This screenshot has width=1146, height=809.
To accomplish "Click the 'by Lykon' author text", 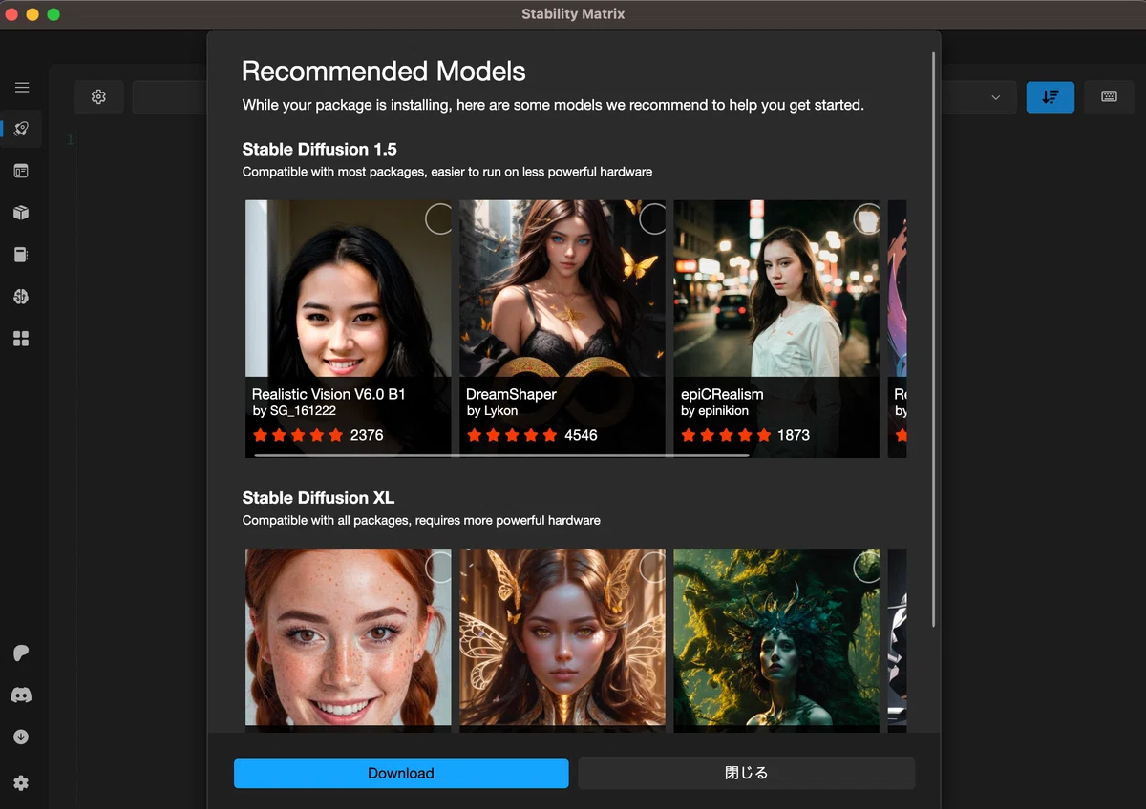I will tap(492, 411).
